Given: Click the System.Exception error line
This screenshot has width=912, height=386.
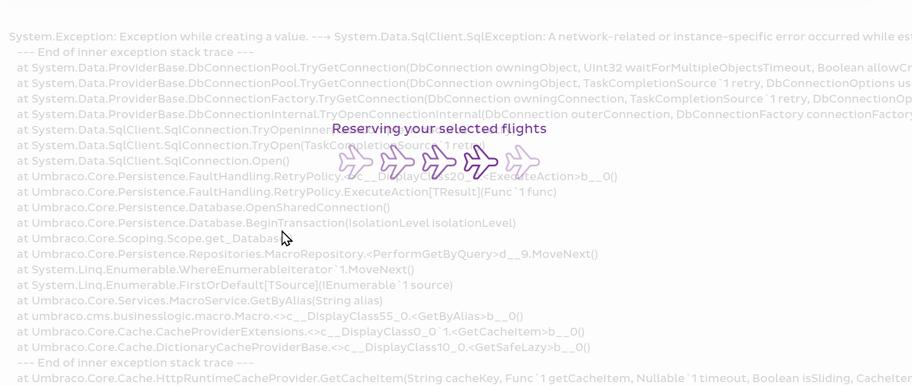Looking at the screenshot, I should [460, 37].
